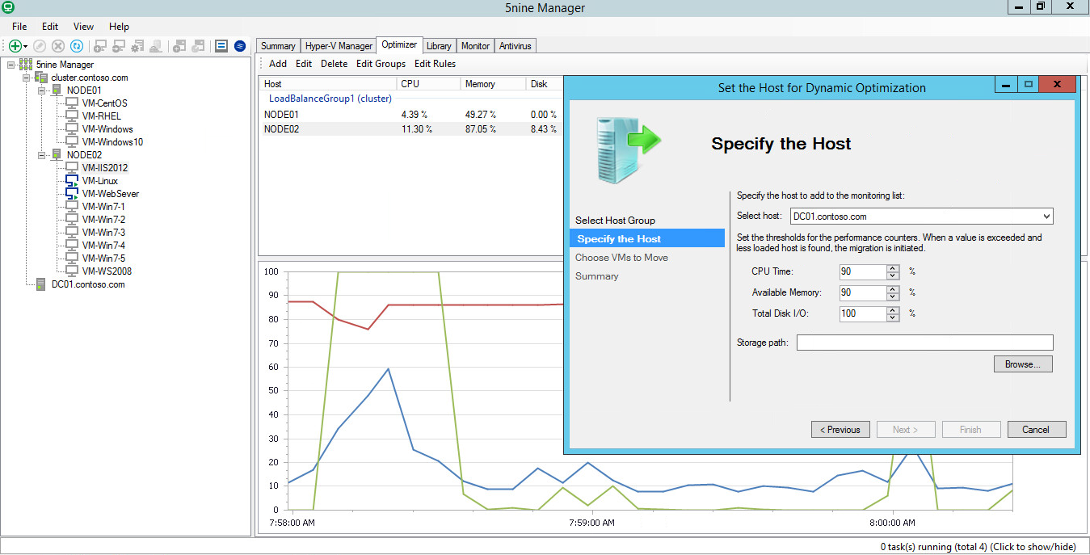Image resolution: width=1090 pixels, height=555 pixels.
Task: Click the VM-WS2008 monitor icon
Action: pyautogui.click(x=72, y=271)
